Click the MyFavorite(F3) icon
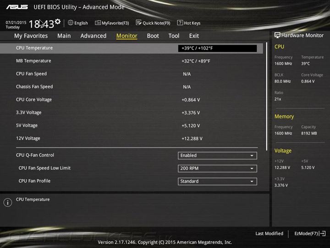Screen dimensions: 330x248 pos(98,23)
